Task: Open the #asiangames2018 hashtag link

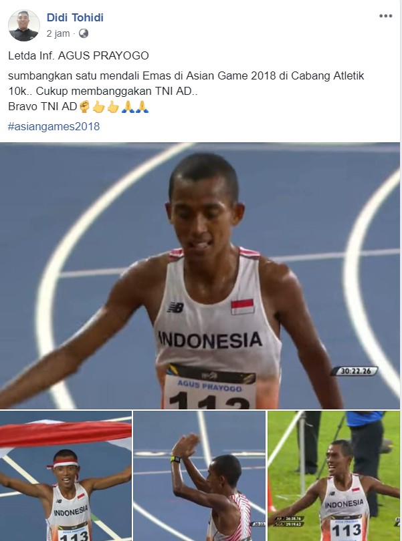Action: (x=54, y=126)
